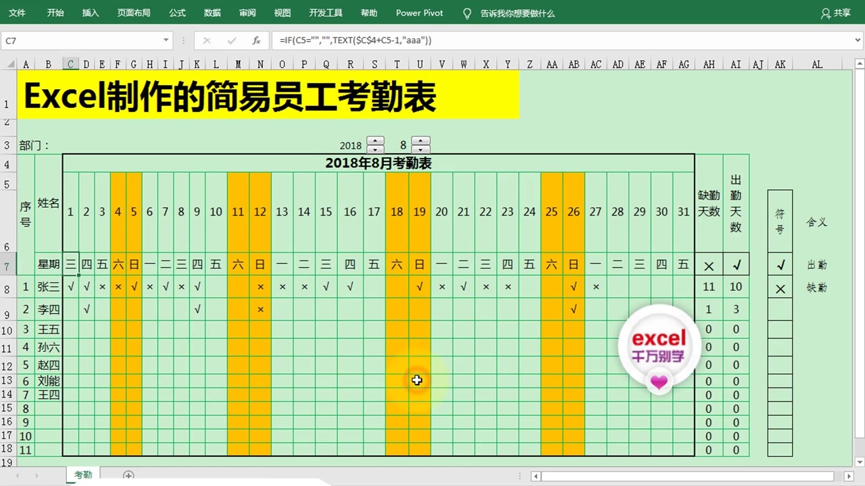Select the name cell 王五
This screenshot has height=486, width=865.
click(49, 329)
